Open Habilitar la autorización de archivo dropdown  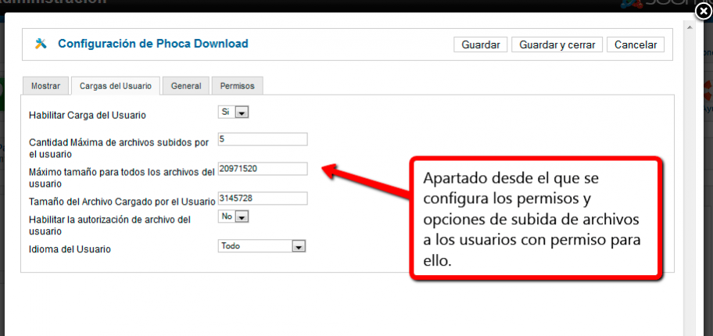233,217
